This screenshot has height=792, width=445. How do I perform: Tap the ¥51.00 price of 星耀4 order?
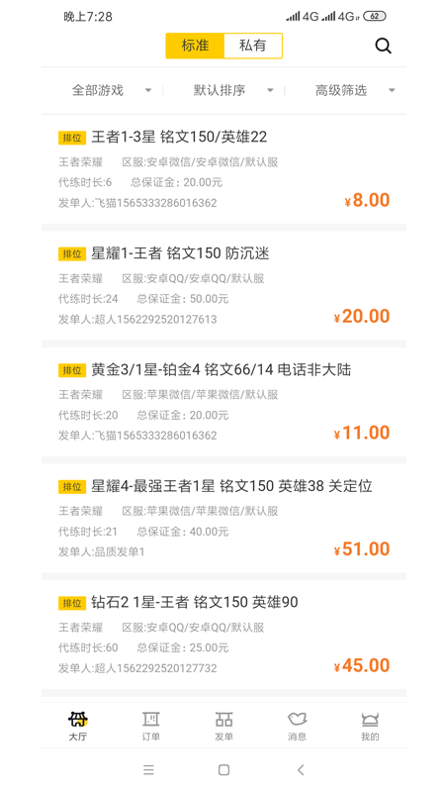tap(362, 549)
